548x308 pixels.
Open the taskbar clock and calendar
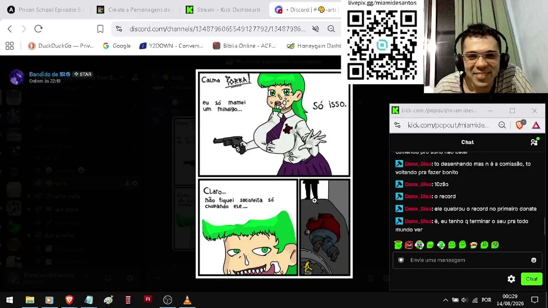[510, 300]
